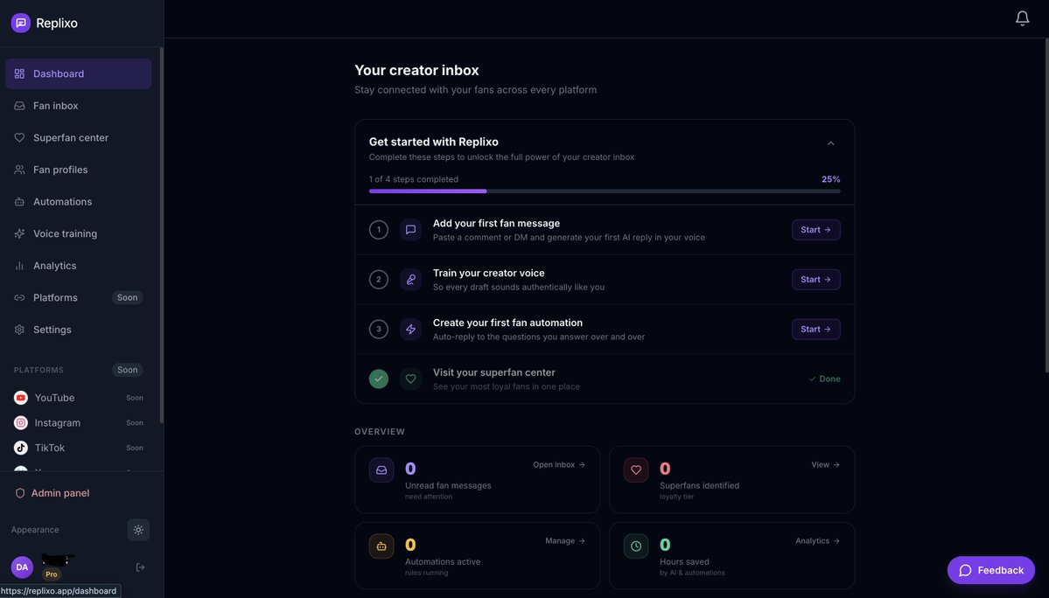This screenshot has height=598, width=1049.
Task: Select Automations in the sidebar
Action: 78,202
